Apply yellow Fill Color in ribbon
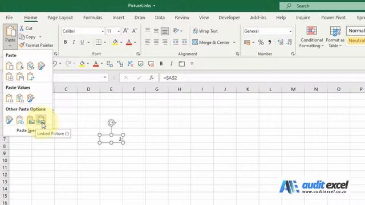 (x=115, y=42)
